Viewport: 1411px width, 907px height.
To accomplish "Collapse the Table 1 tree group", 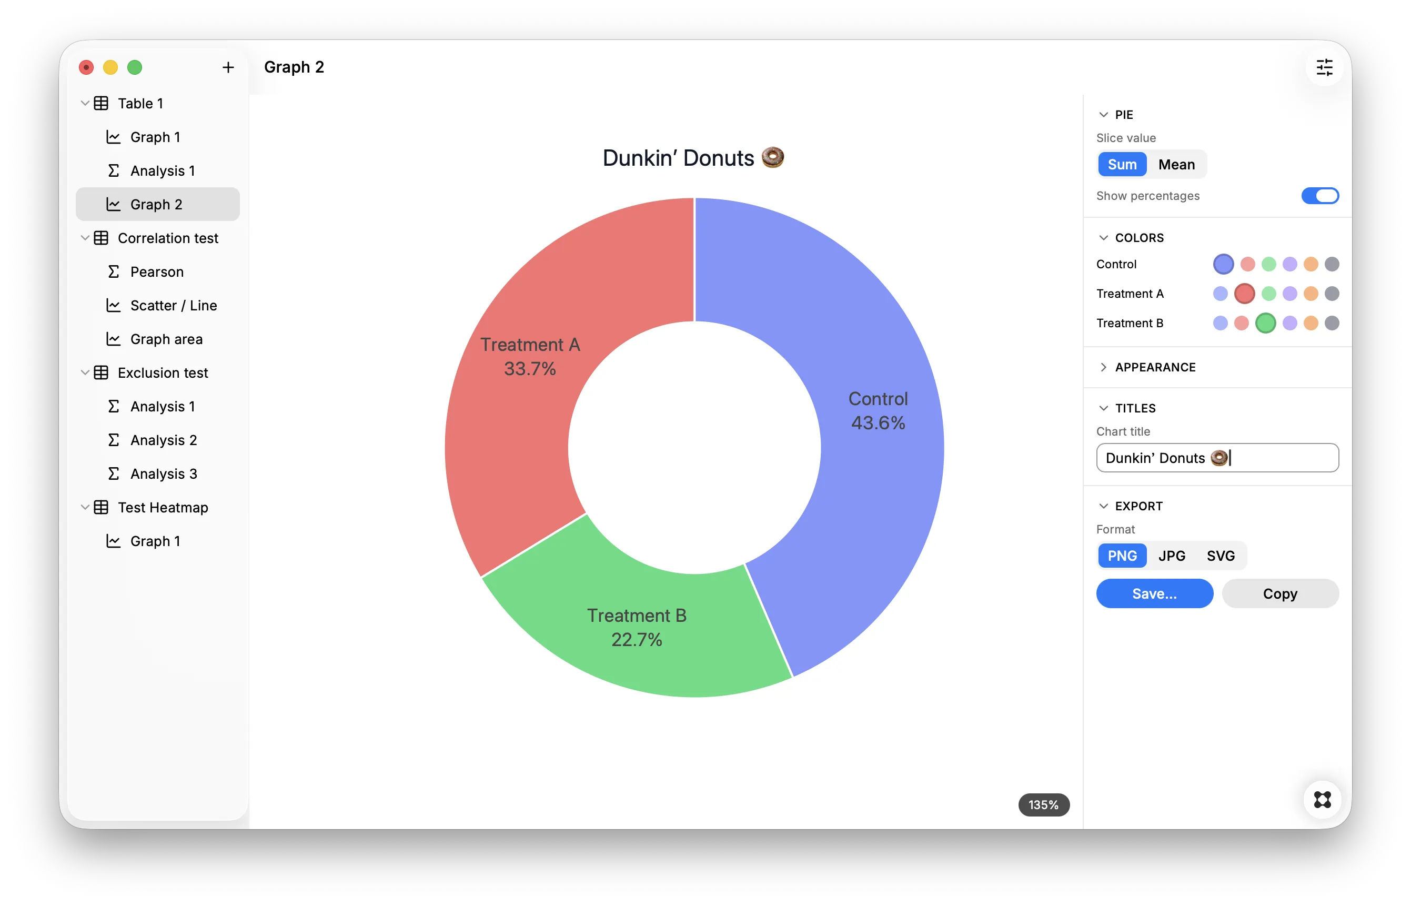I will pos(85,104).
